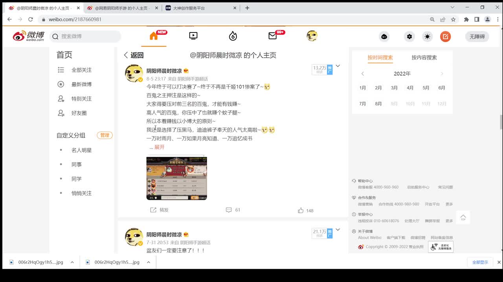Click the settings gear icon
The width and height of the screenshot is (503, 282).
click(409, 36)
